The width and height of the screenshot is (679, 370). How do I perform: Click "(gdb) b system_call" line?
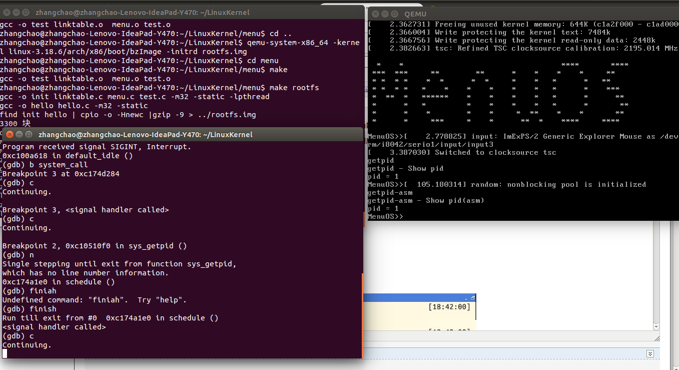point(45,165)
